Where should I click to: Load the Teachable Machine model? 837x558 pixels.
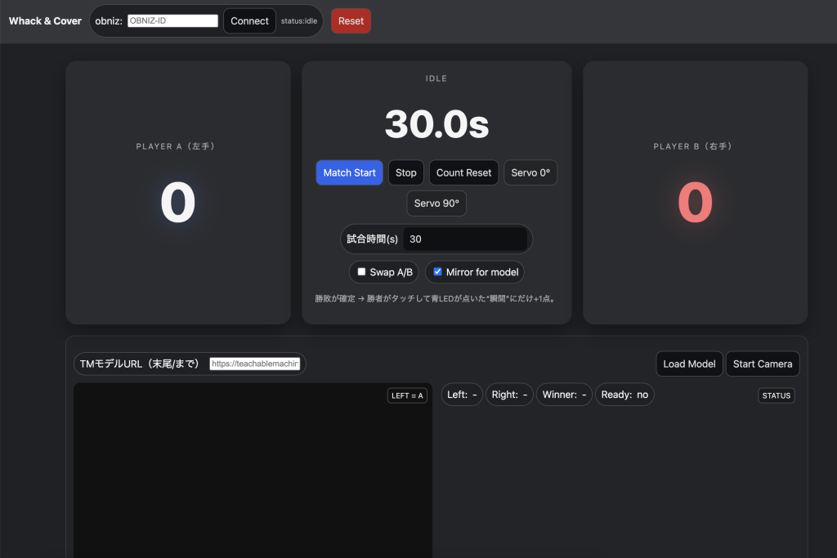pyautogui.click(x=689, y=364)
